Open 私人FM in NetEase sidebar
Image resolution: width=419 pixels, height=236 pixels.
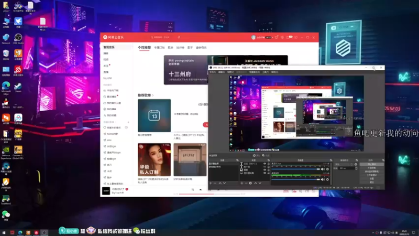pyautogui.click(x=107, y=78)
